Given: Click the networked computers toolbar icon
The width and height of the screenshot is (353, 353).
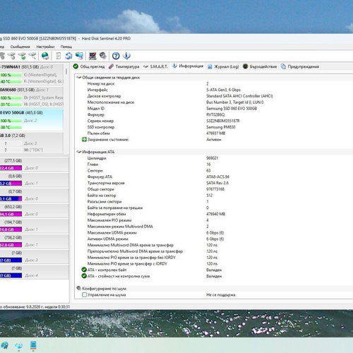Looking at the screenshot, I should coord(80,56).
